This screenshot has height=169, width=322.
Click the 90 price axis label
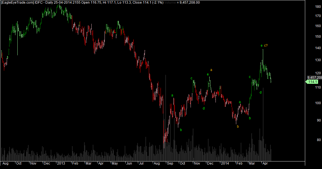(x=319, y=120)
